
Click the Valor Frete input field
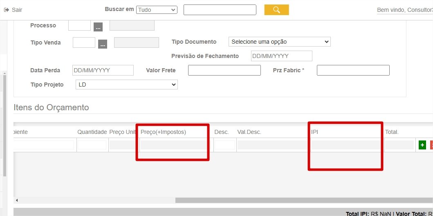pyautogui.click(x=224, y=70)
